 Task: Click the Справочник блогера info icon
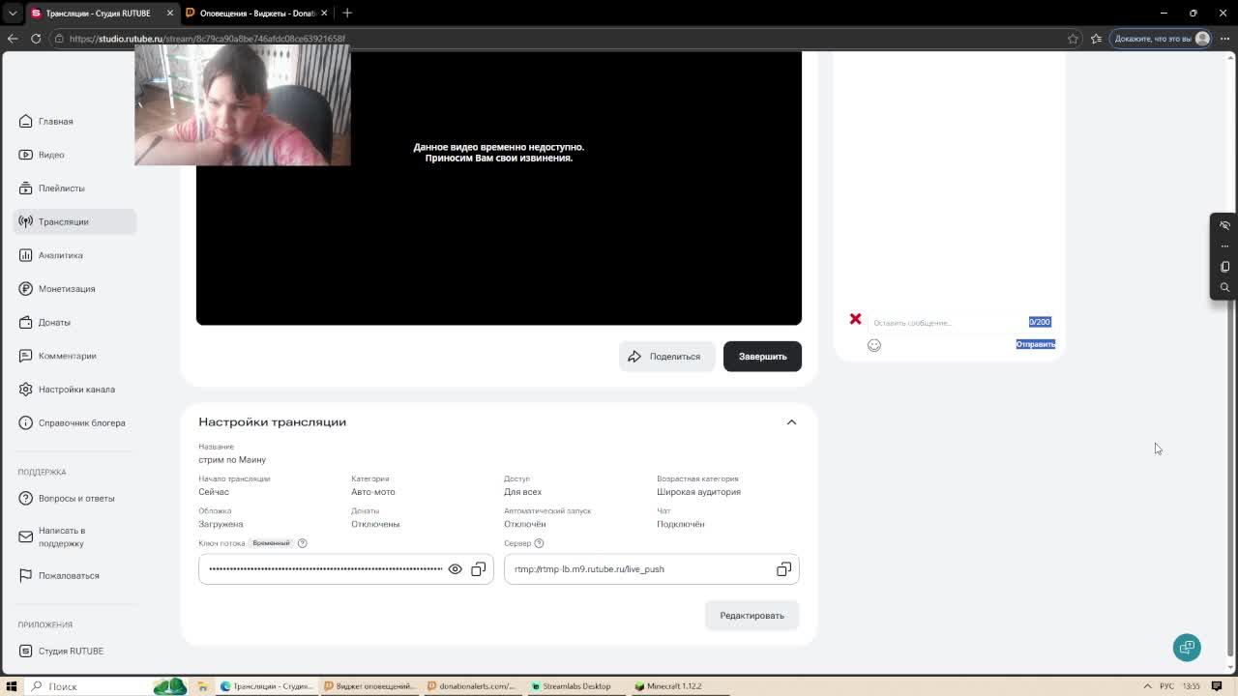pyautogui.click(x=26, y=422)
